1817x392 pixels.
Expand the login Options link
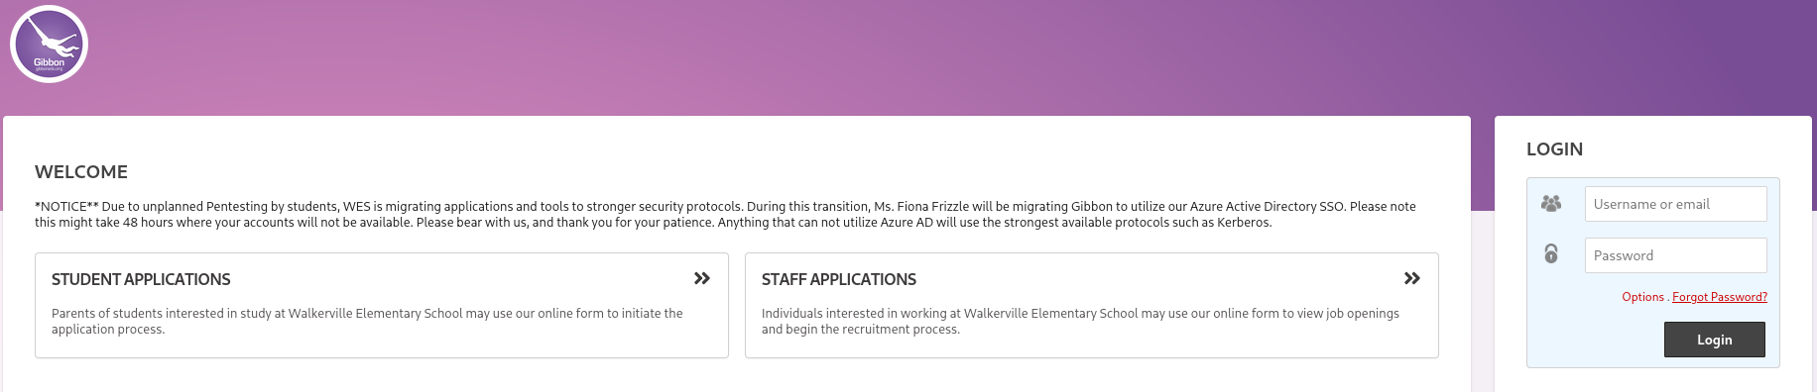coord(1642,297)
